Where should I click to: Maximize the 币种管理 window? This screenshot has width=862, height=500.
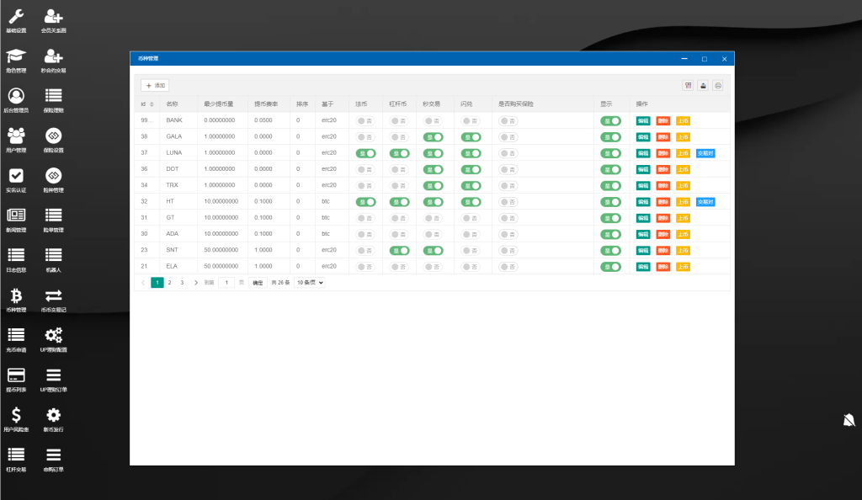(x=705, y=59)
